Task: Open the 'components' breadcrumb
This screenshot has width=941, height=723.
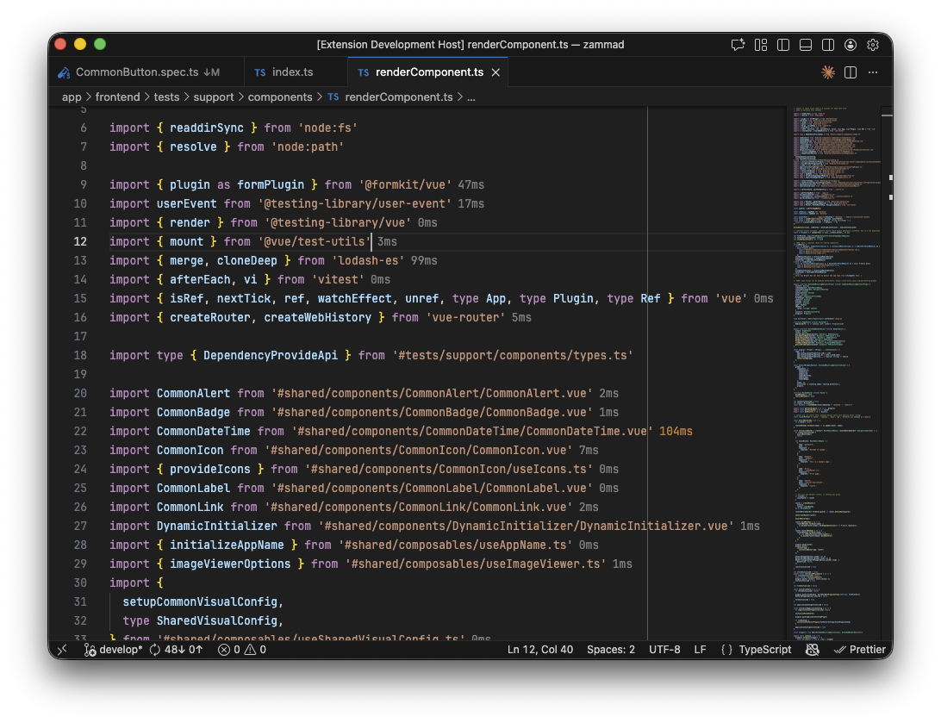Action: click(280, 97)
